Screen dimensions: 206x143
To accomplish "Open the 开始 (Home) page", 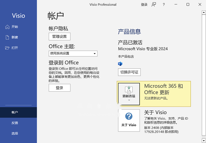I will (18, 27).
